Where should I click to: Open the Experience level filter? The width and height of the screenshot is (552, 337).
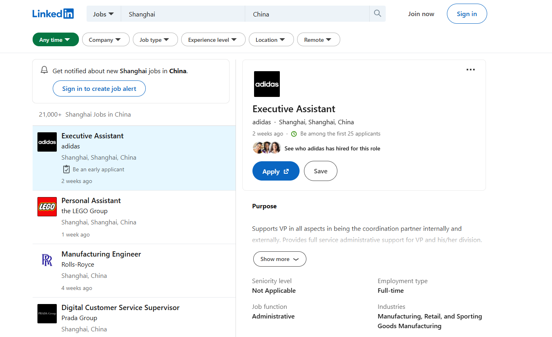213,39
